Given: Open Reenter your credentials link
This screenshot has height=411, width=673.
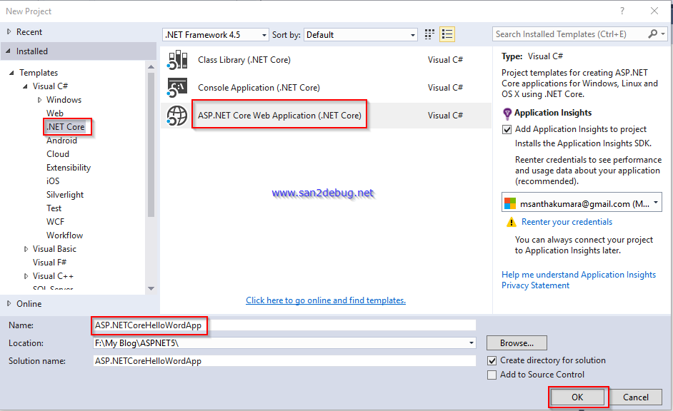Looking at the screenshot, I should coord(567,222).
